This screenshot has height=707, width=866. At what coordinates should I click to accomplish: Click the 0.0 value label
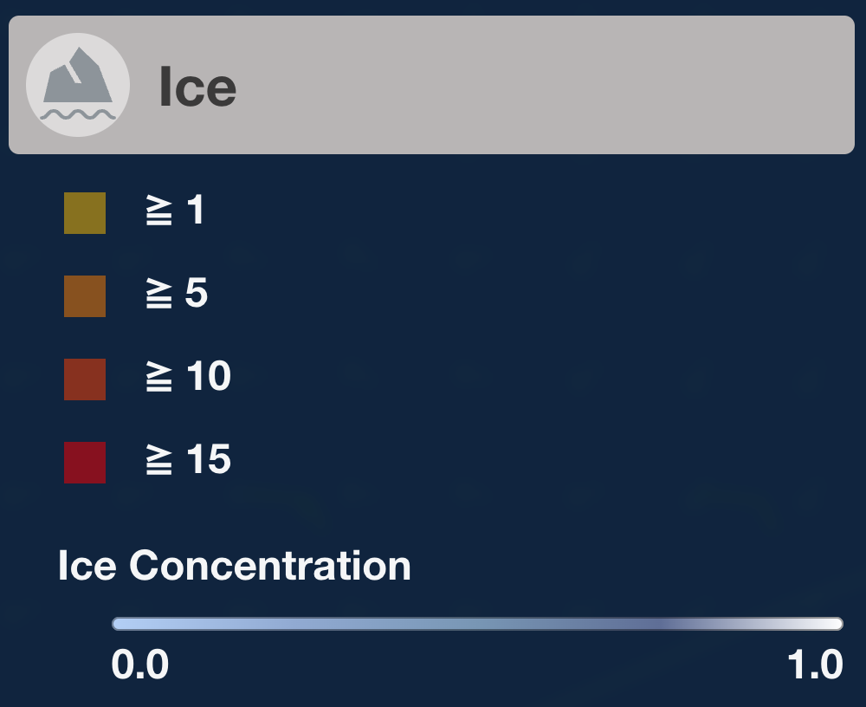[x=139, y=665]
